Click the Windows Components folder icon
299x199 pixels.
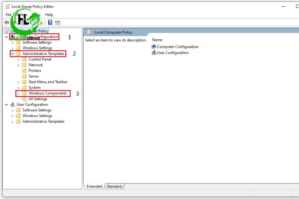[24, 93]
